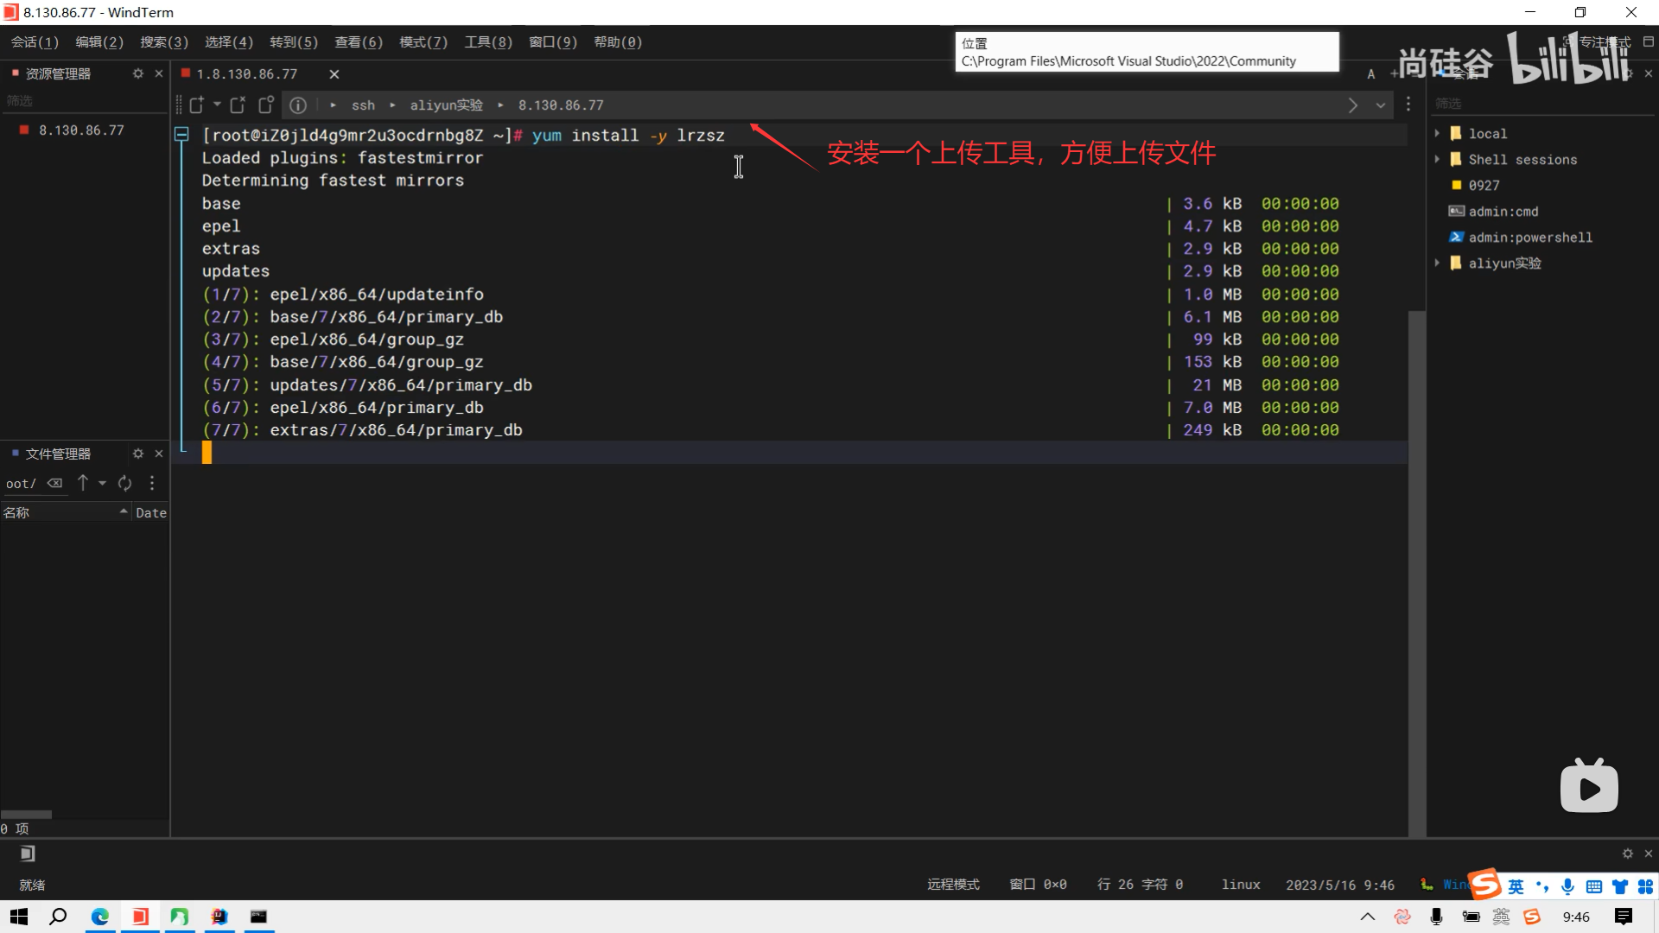Refresh the file manager listing
1659x933 pixels.
(x=125, y=483)
